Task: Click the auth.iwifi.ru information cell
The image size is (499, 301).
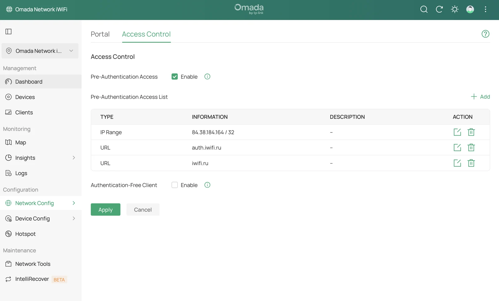Action: pos(206,148)
